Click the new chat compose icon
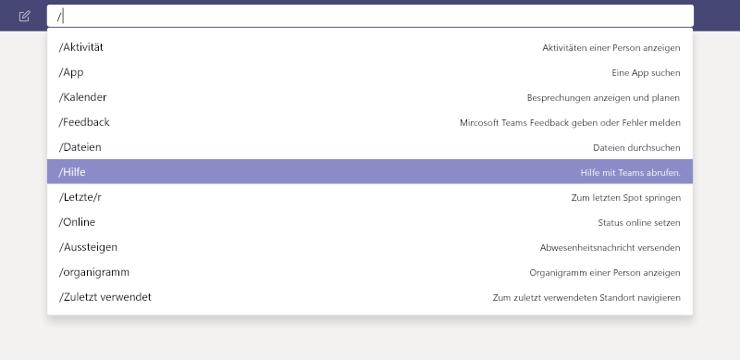The width and height of the screenshot is (740, 360). pyautogui.click(x=25, y=16)
